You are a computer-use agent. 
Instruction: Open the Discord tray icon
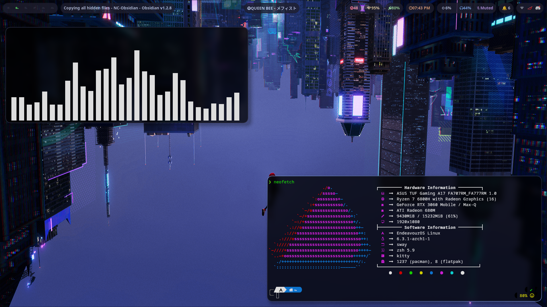click(538, 8)
